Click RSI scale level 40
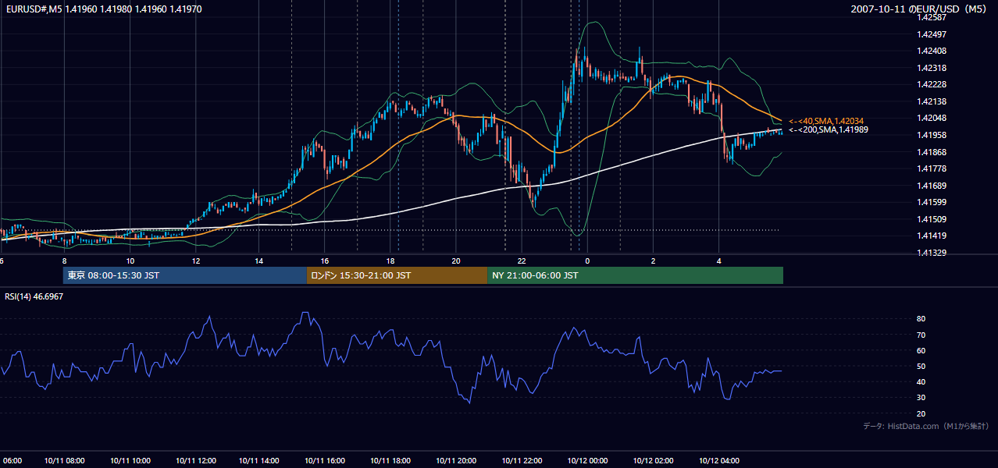 tap(921, 382)
